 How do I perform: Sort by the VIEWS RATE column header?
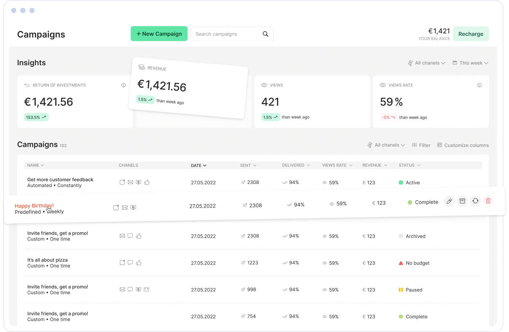click(337, 165)
